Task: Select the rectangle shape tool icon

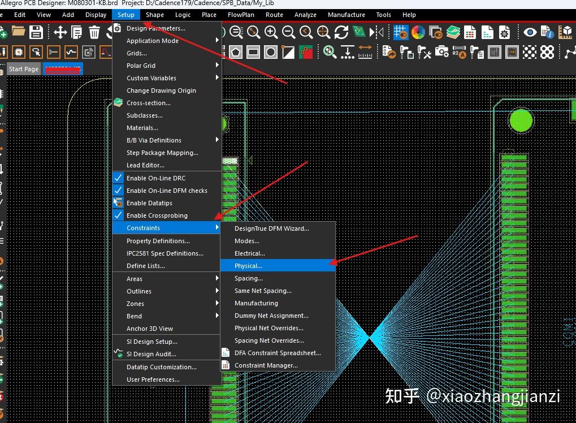Action: (253, 52)
